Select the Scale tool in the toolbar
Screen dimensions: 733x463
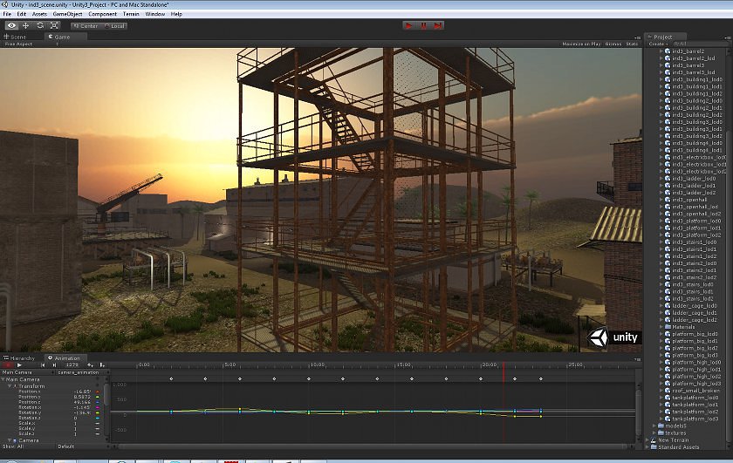click(54, 25)
